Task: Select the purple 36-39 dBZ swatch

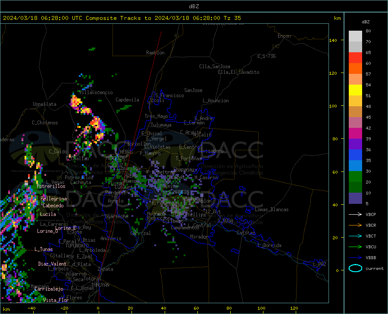Action: tap(355, 144)
